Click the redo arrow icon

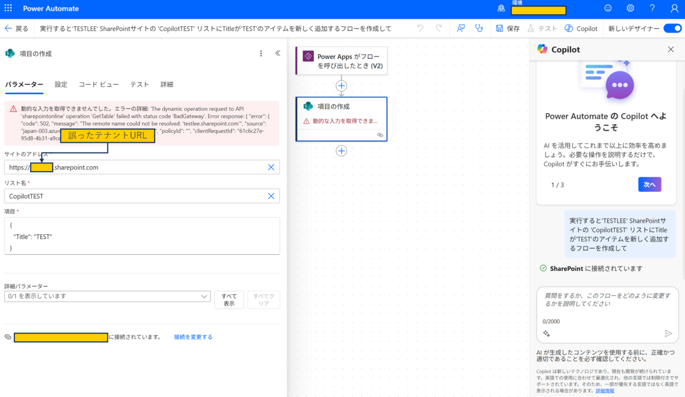click(438, 28)
